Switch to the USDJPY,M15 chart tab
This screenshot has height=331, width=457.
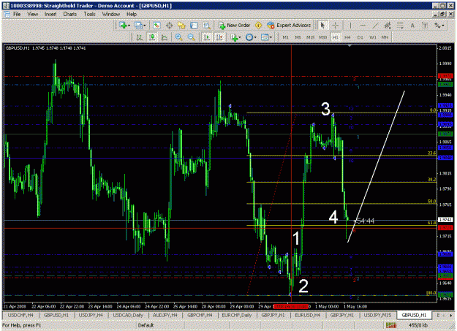377,315
